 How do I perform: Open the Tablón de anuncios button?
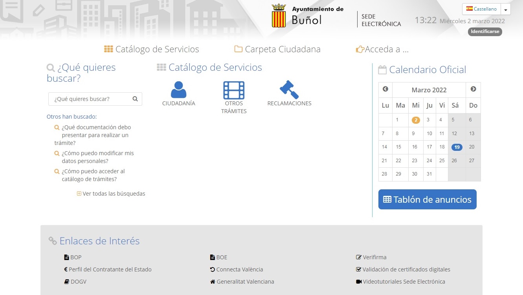(427, 200)
